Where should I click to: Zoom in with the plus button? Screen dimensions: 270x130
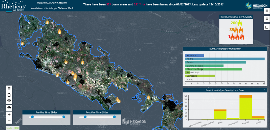coord(9,114)
